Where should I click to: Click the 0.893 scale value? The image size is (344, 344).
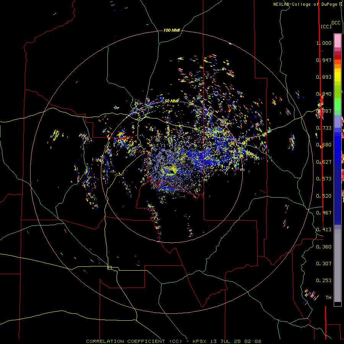point(324,77)
